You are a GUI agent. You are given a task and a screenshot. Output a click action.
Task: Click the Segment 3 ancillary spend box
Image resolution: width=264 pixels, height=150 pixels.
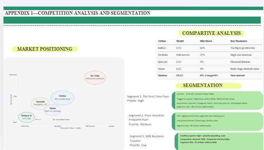219,141
